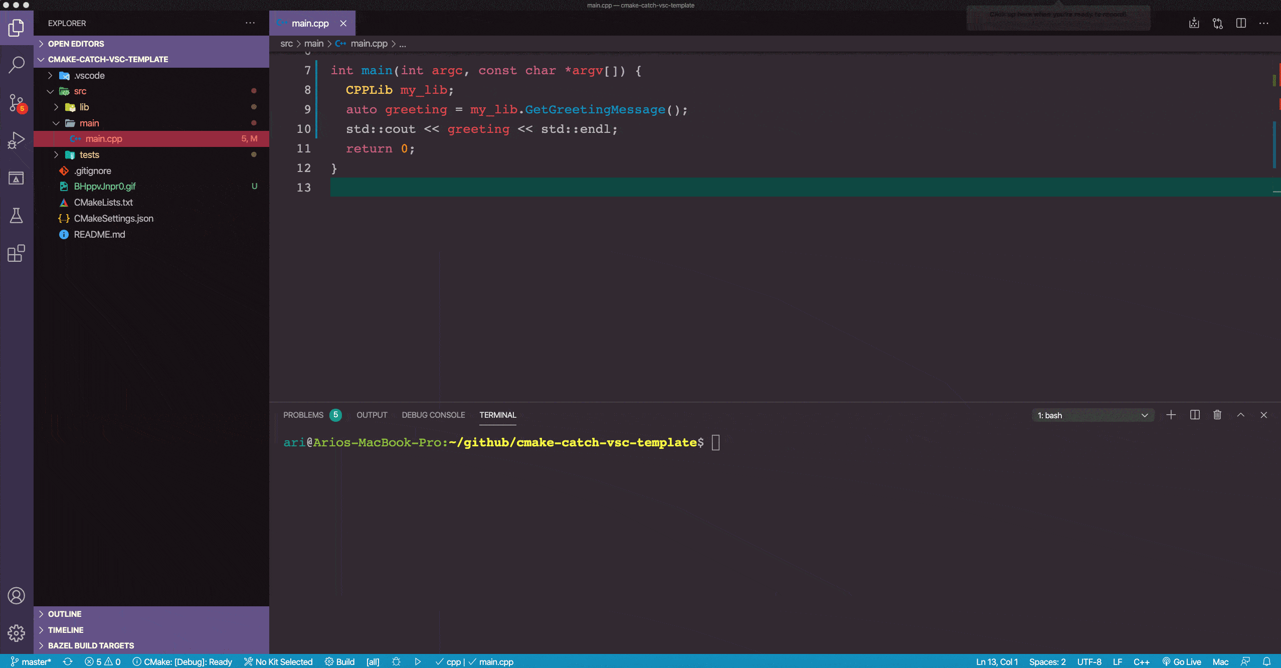1281x668 pixels.
Task: Click No Kit Selected in status bar
Action: click(x=278, y=661)
